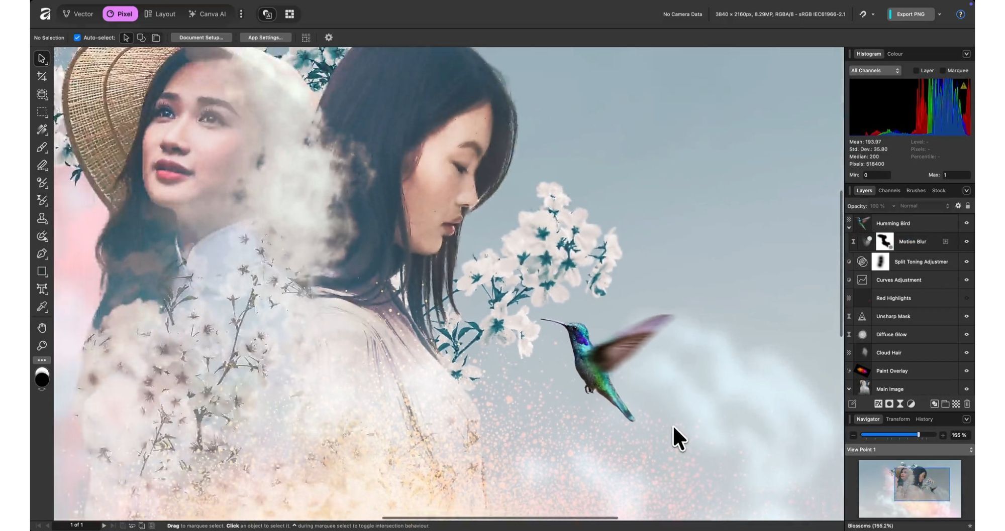This screenshot has width=1005, height=531.
Task: Open the settings gear in the context toolbar
Action: [x=329, y=38]
